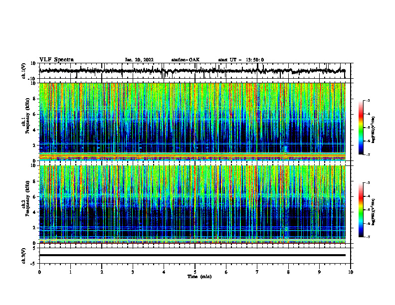
Task: Click the ch.2 frequency axis "6" tick label
Action: point(34,197)
